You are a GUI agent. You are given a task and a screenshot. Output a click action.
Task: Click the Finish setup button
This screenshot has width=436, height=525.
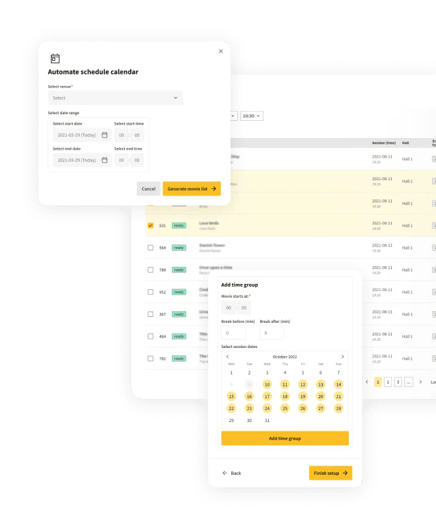(x=330, y=473)
